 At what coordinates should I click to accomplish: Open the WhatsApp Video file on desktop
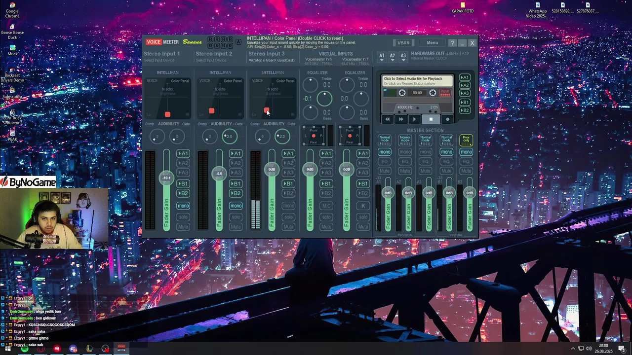pyautogui.click(x=538, y=10)
